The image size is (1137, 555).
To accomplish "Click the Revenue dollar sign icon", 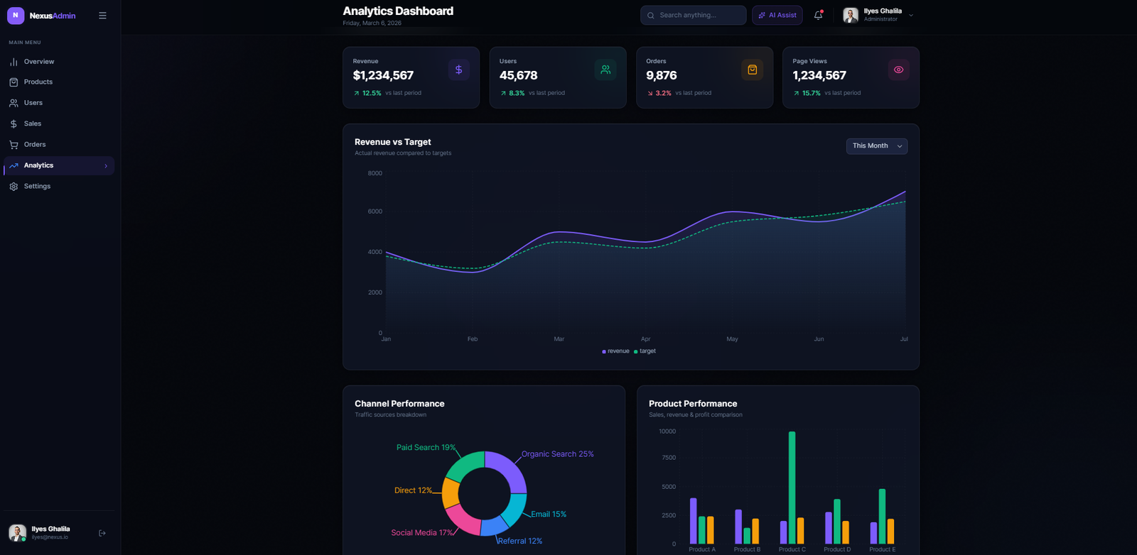I will click(x=458, y=70).
